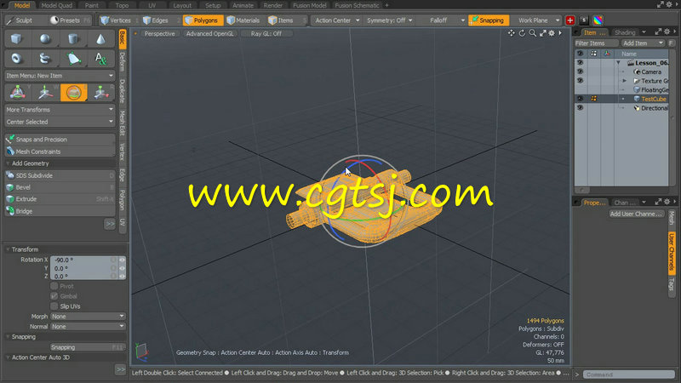
Task: Switch to Render layout tab
Action: (x=272, y=5)
